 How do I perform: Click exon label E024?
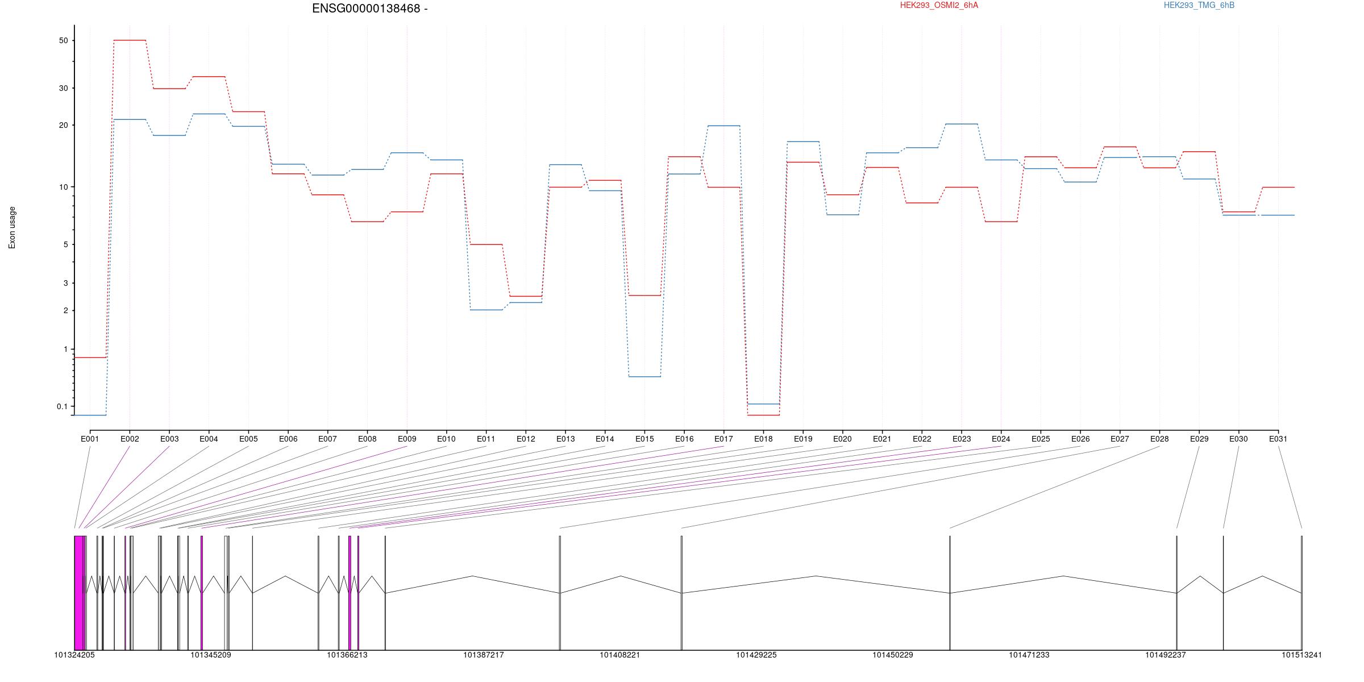coord(1001,439)
